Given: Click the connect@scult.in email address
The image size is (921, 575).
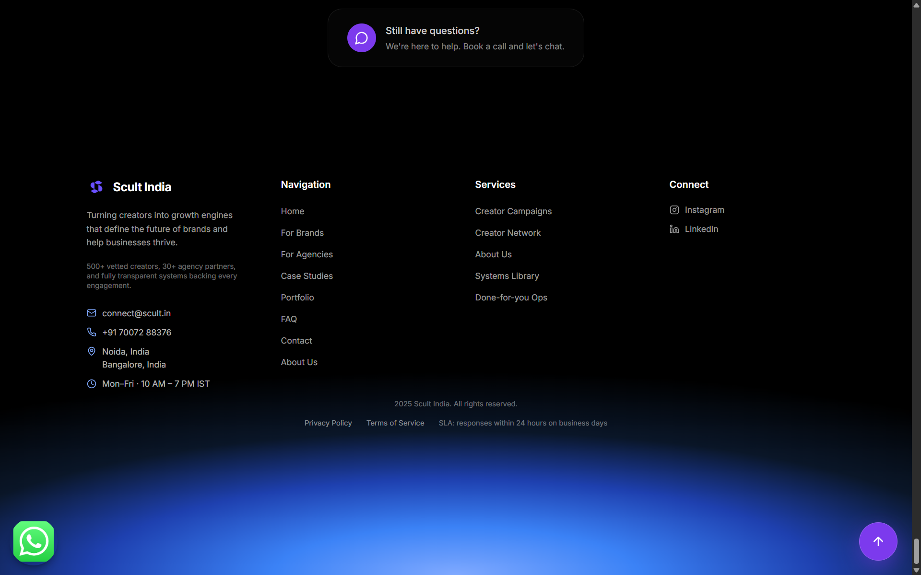Looking at the screenshot, I should pos(136,313).
